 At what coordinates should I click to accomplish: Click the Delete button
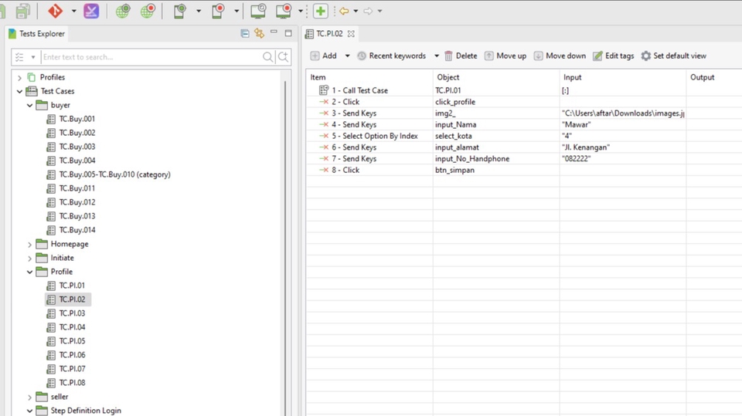[x=461, y=56]
